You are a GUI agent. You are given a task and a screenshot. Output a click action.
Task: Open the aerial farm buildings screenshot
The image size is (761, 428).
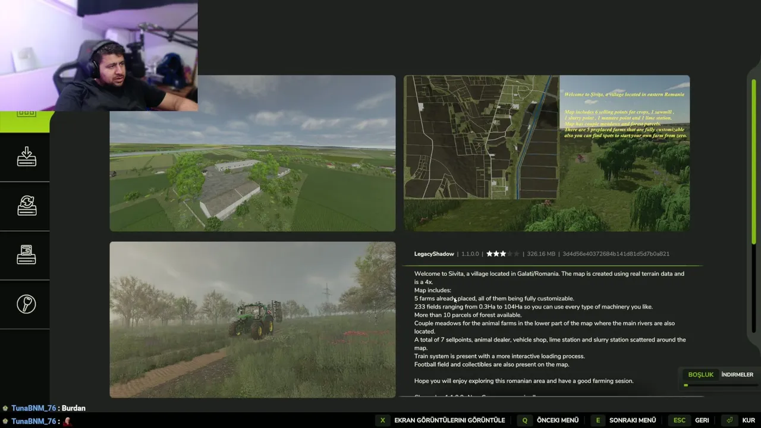click(252, 153)
